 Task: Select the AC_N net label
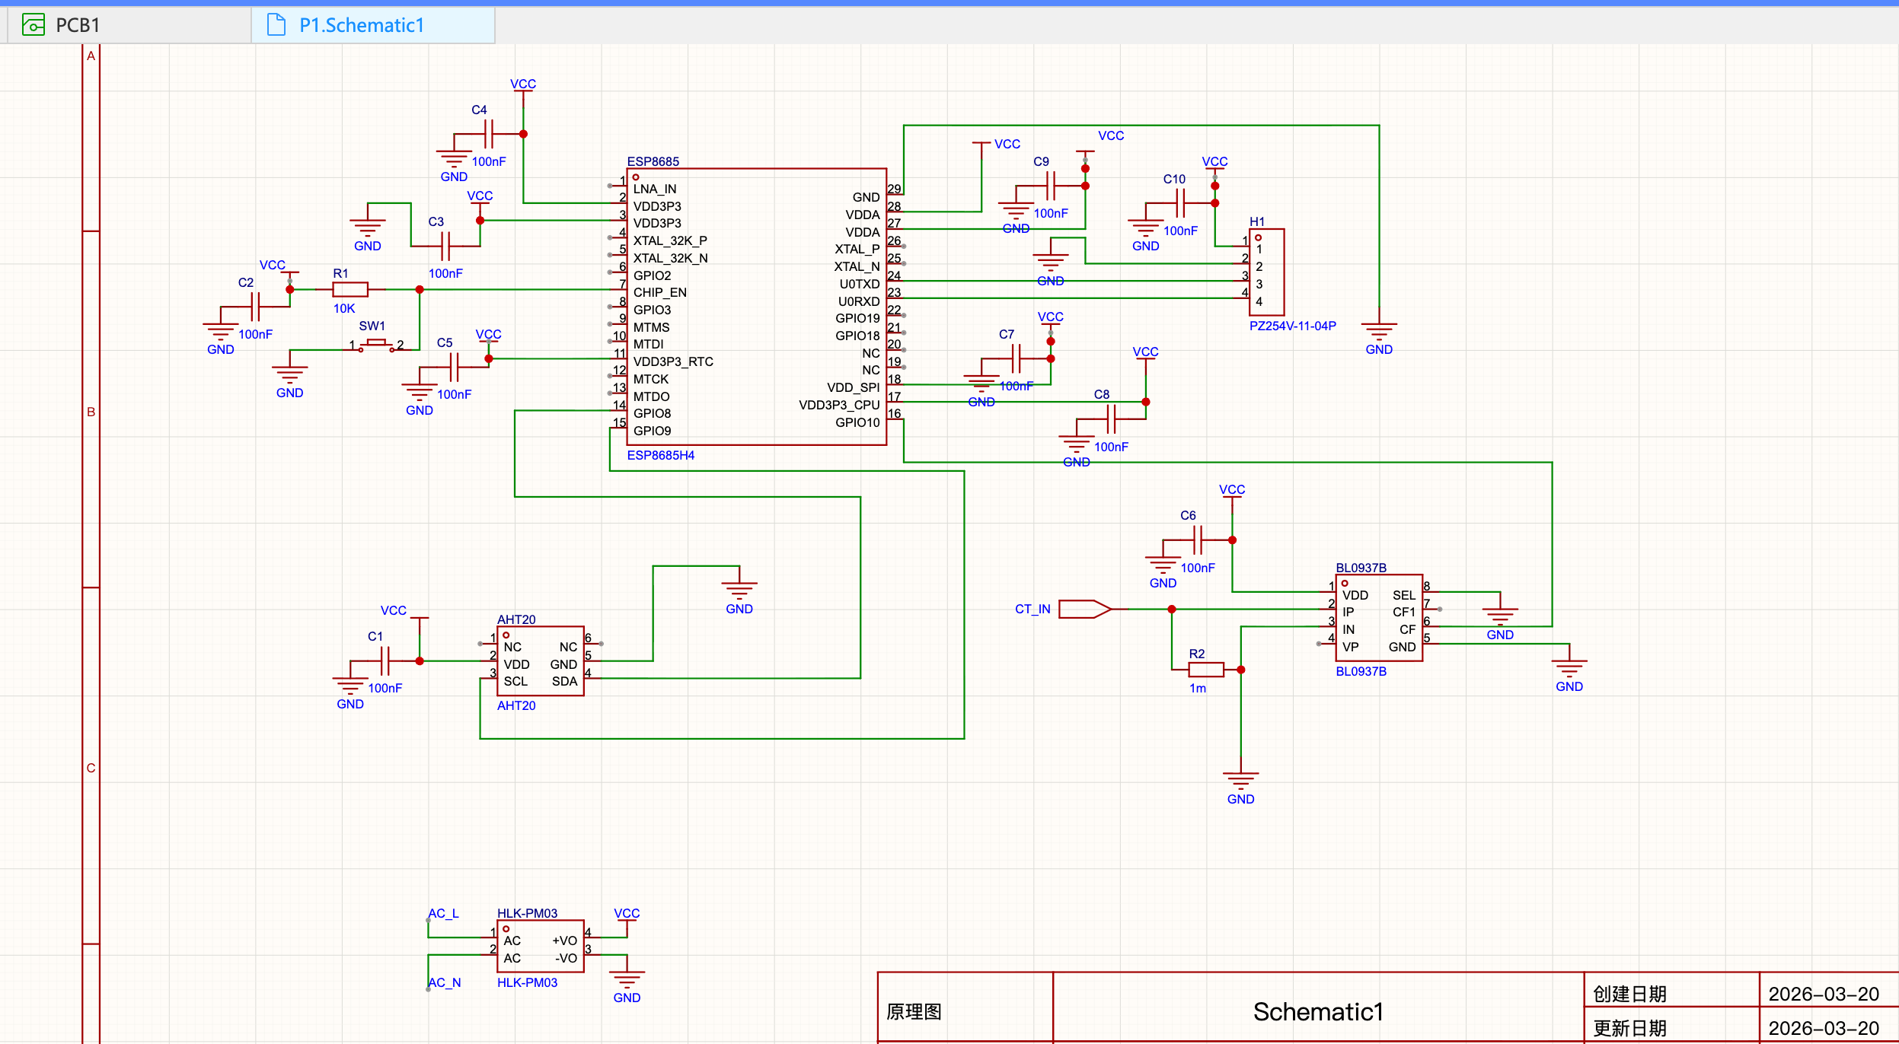coord(445,982)
